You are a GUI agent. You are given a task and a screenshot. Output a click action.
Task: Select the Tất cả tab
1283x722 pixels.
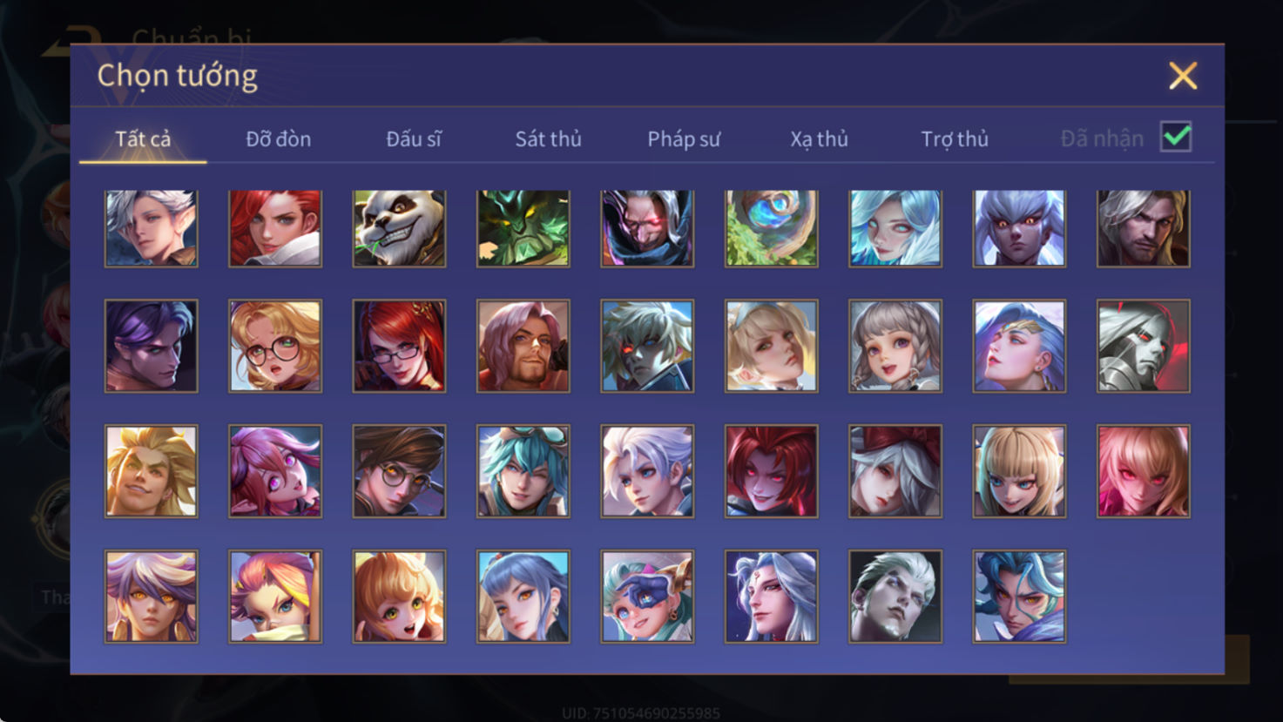143,138
